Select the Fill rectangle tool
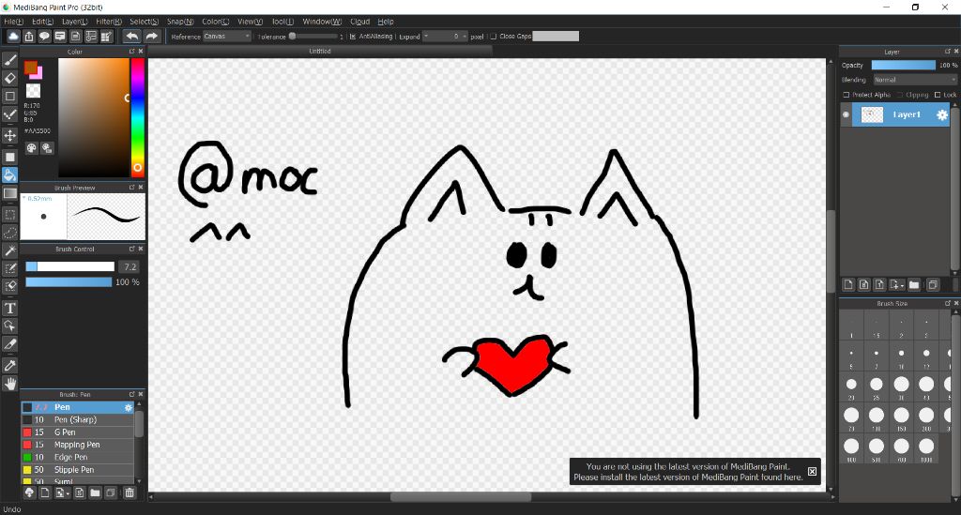 click(9, 157)
